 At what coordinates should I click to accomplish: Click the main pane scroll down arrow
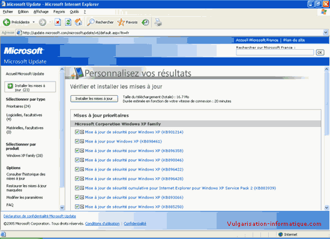pyautogui.click(x=326, y=207)
